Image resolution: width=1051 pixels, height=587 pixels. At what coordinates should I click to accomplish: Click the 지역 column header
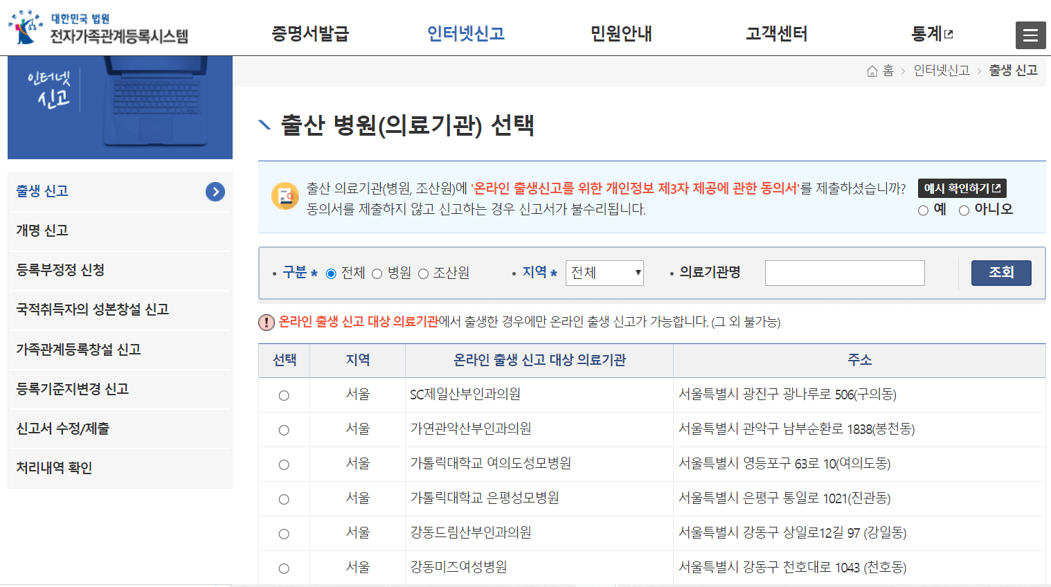click(x=358, y=360)
